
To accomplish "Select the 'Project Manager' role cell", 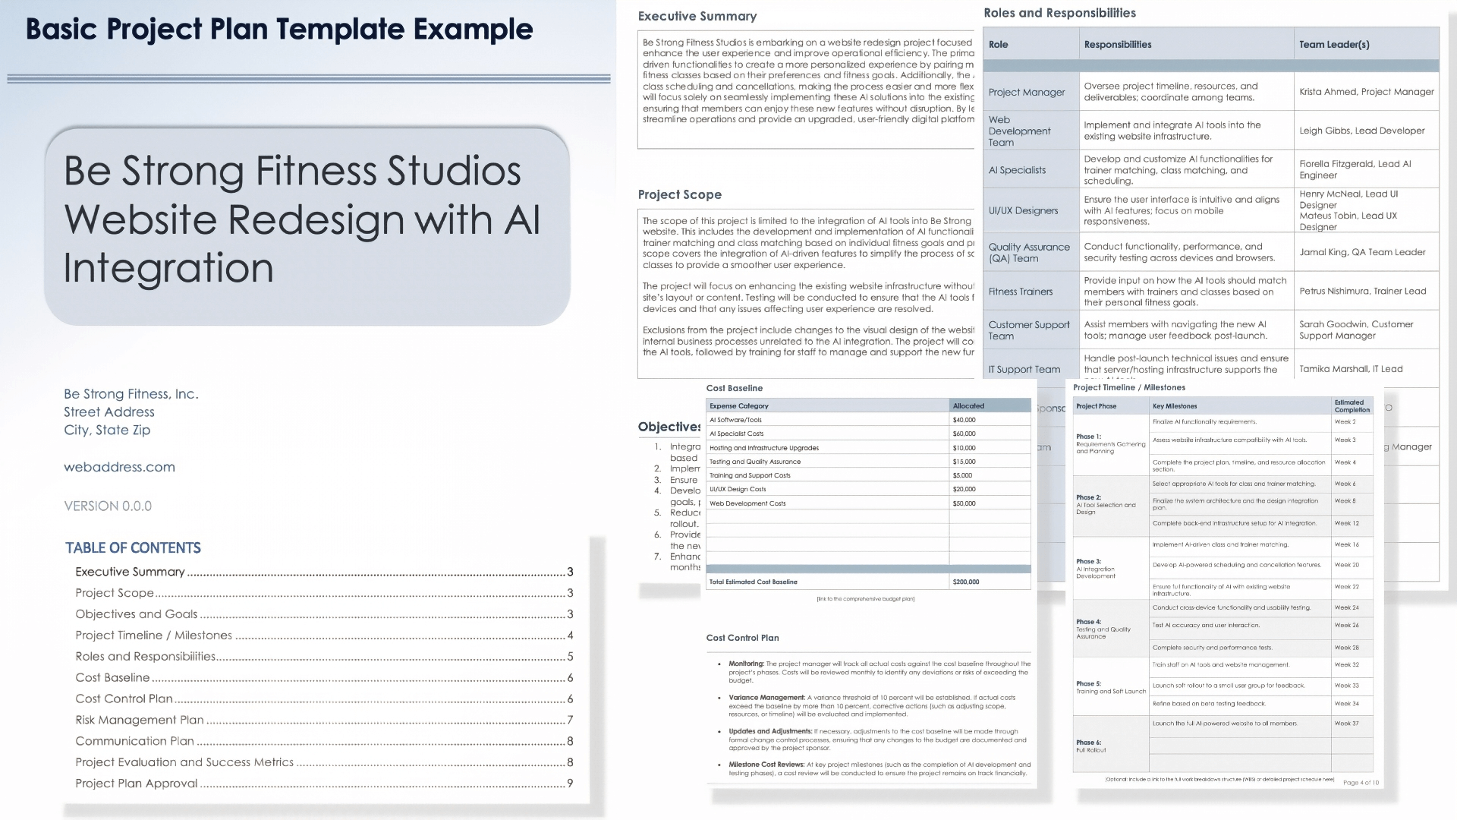I will [x=1031, y=92].
